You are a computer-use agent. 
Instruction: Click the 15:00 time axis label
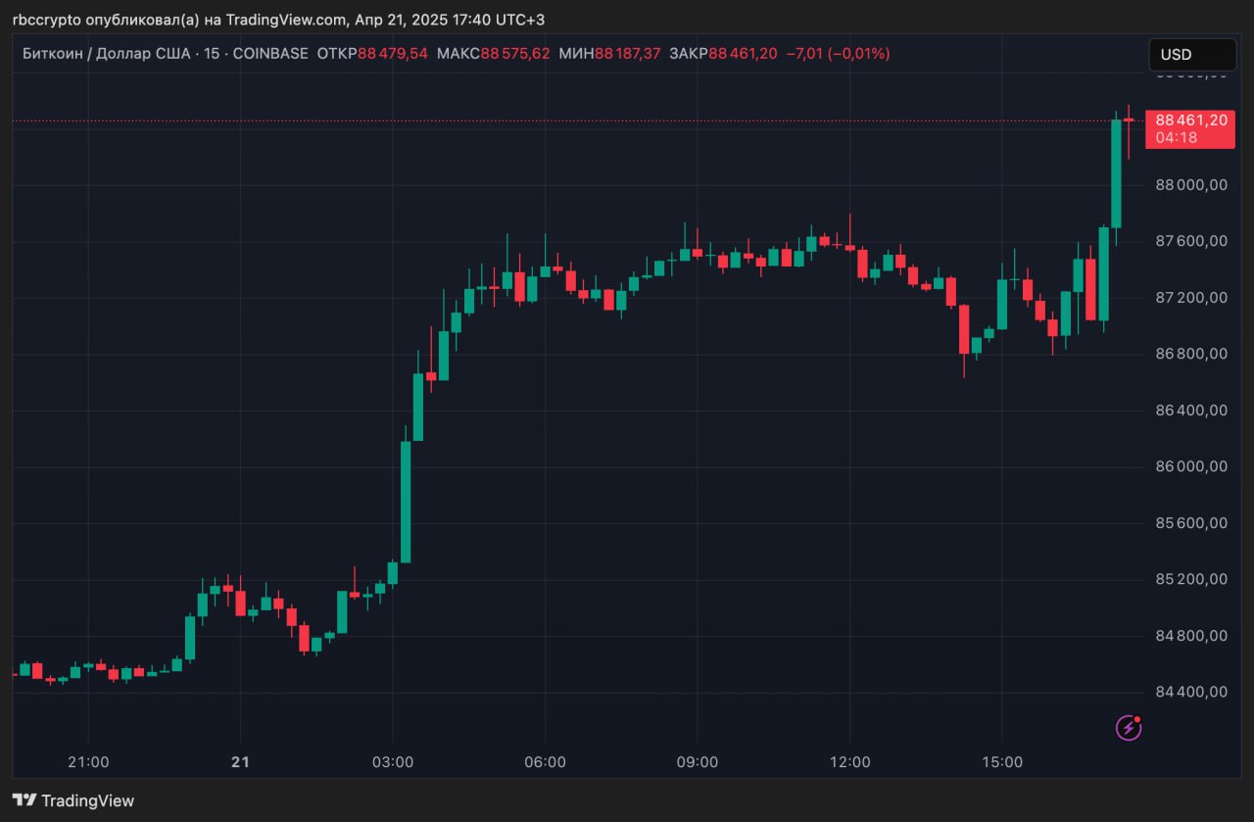(1002, 762)
